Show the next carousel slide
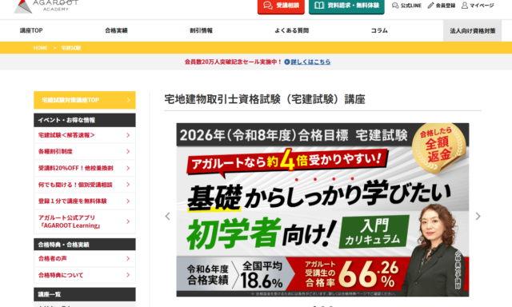The image size is (512, 307). click(x=478, y=216)
